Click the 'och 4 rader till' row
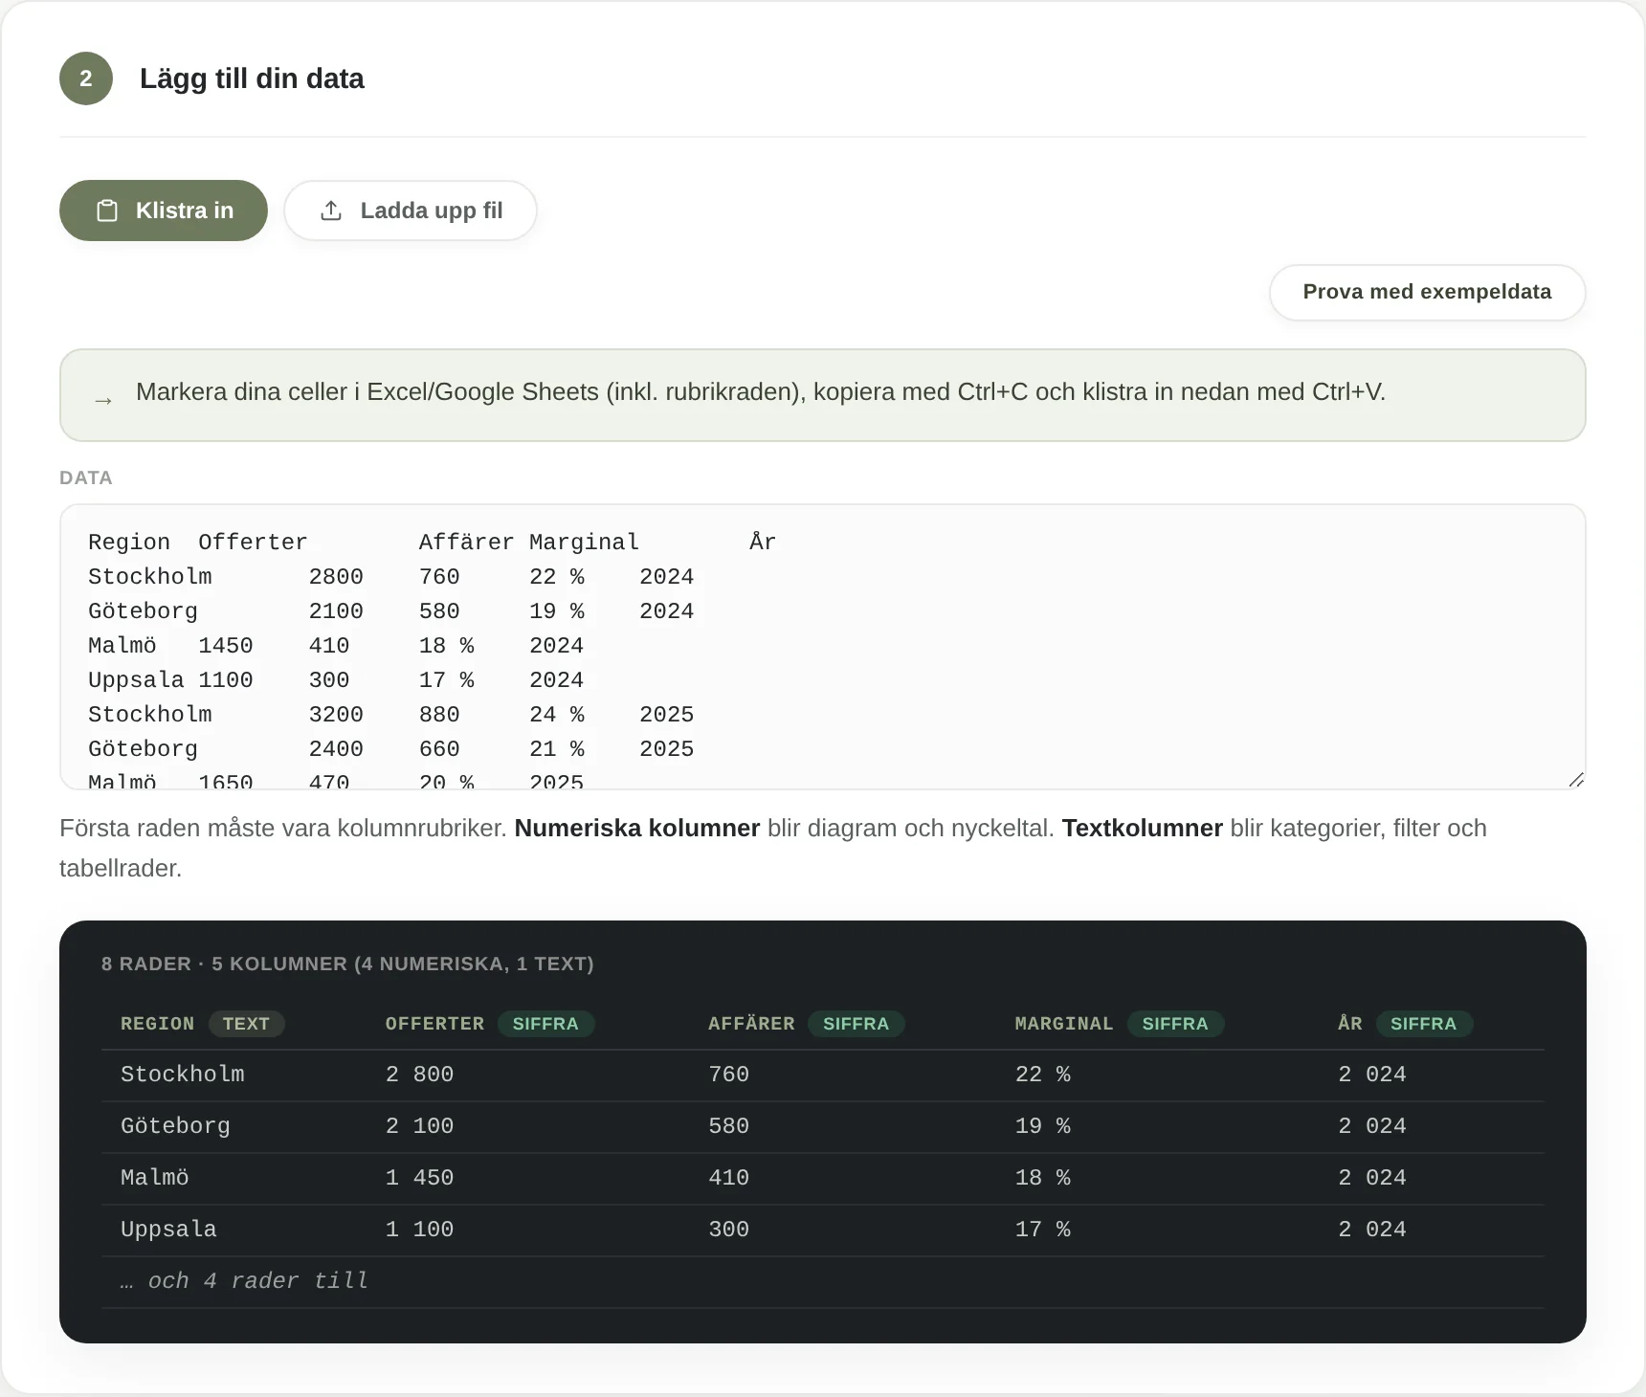The height and width of the screenshot is (1397, 1646). click(x=823, y=1281)
